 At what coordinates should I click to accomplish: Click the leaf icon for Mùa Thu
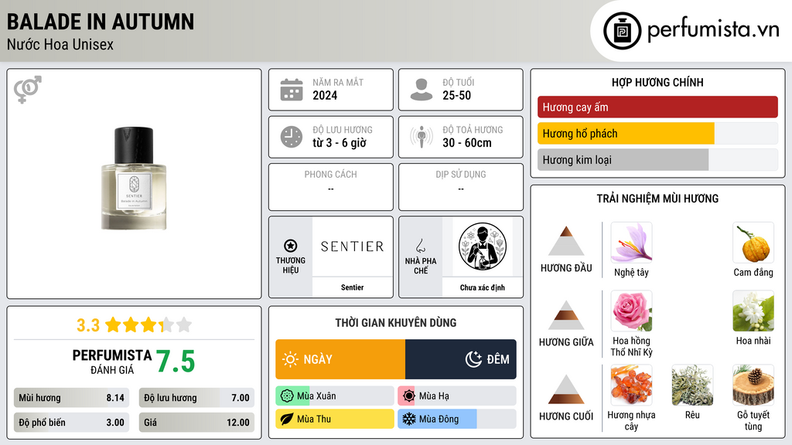coord(286,419)
